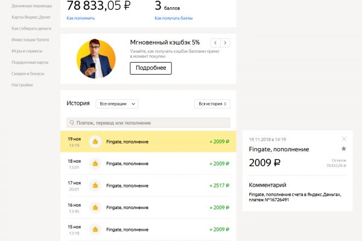Image resolution: width=362 pixels, height=241 pixels.
Task: Open the Все операции dropdown
Action: pyautogui.click(x=117, y=104)
